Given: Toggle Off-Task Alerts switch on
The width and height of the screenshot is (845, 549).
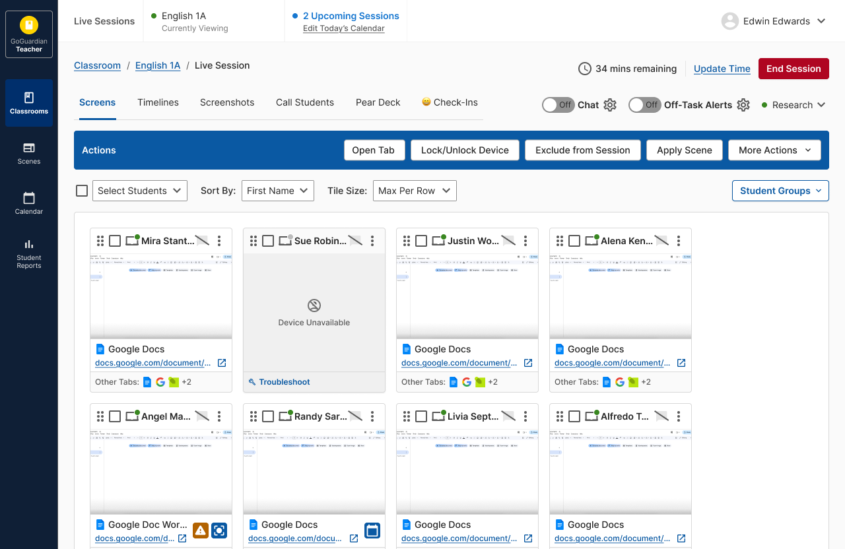Looking at the screenshot, I should 645,105.
